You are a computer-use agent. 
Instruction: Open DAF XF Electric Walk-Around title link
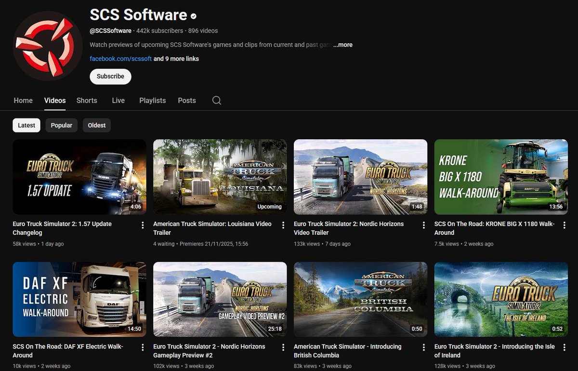pyautogui.click(x=68, y=351)
